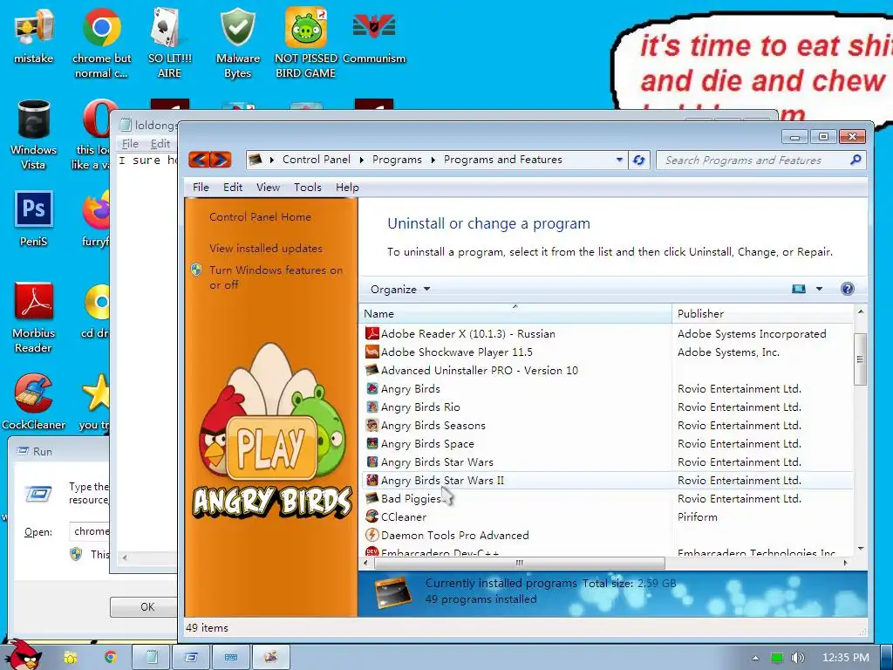
Task: Click the Open field in Run dialog
Action: pos(90,531)
